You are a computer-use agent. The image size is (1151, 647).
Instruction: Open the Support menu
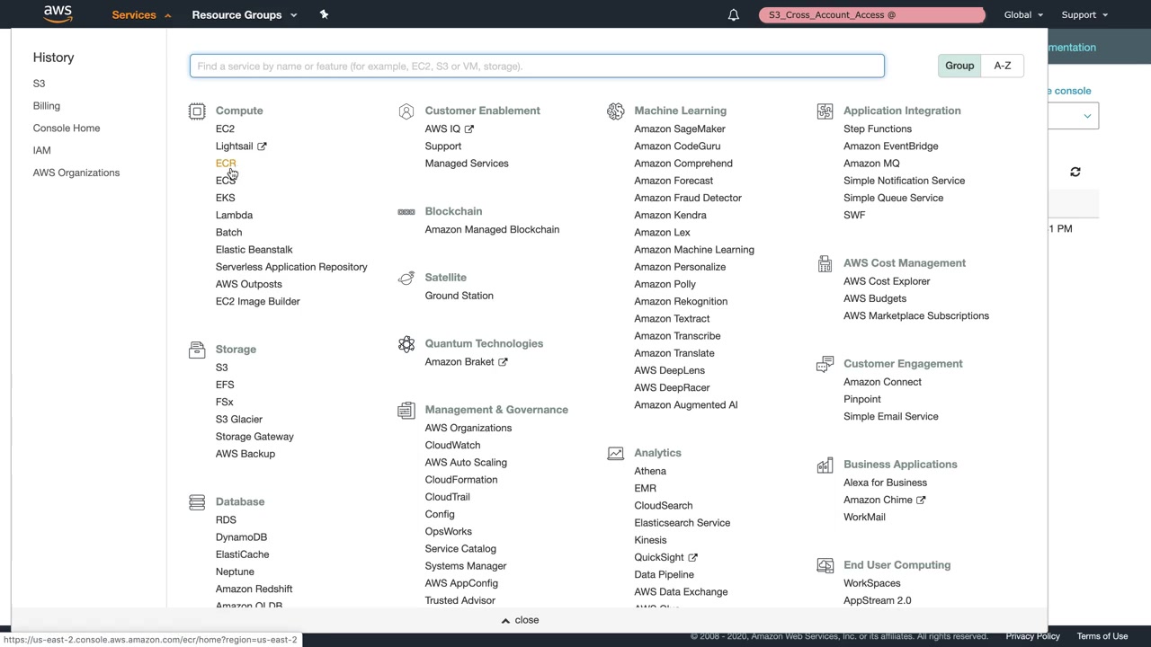[x=1084, y=14]
